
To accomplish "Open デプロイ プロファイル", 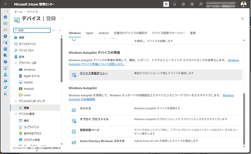I will pyautogui.click(x=94, y=119).
